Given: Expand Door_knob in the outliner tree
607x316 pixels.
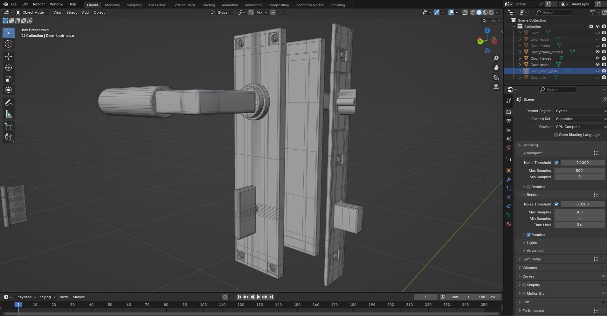Looking at the screenshot, I should click(520, 65).
